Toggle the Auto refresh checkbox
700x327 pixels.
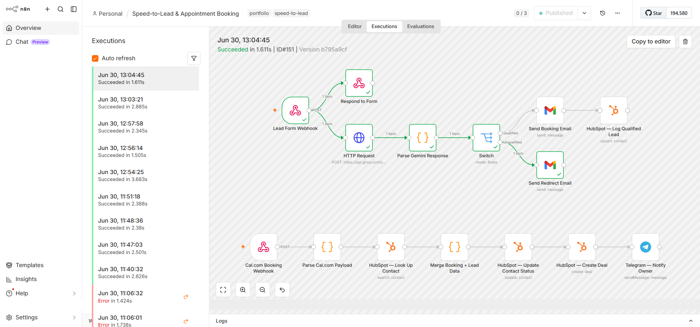(95, 58)
